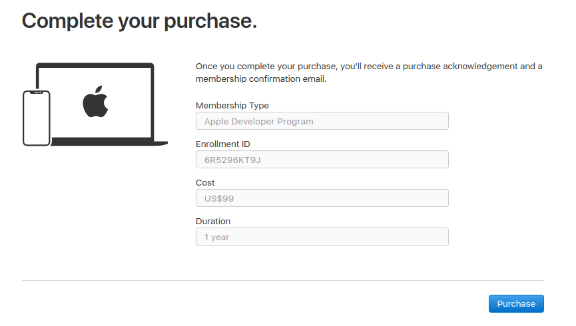The width and height of the screenshot is (576, 326).
Task: Click the horizontal divider above the Purchase button
Action: (x=283, y=280)
